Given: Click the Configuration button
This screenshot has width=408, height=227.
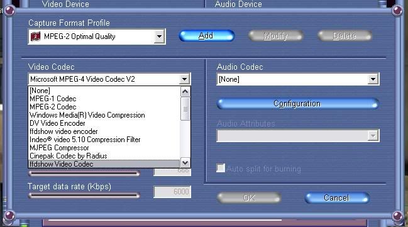Looking at the screenshot, I should click(298, 104).
